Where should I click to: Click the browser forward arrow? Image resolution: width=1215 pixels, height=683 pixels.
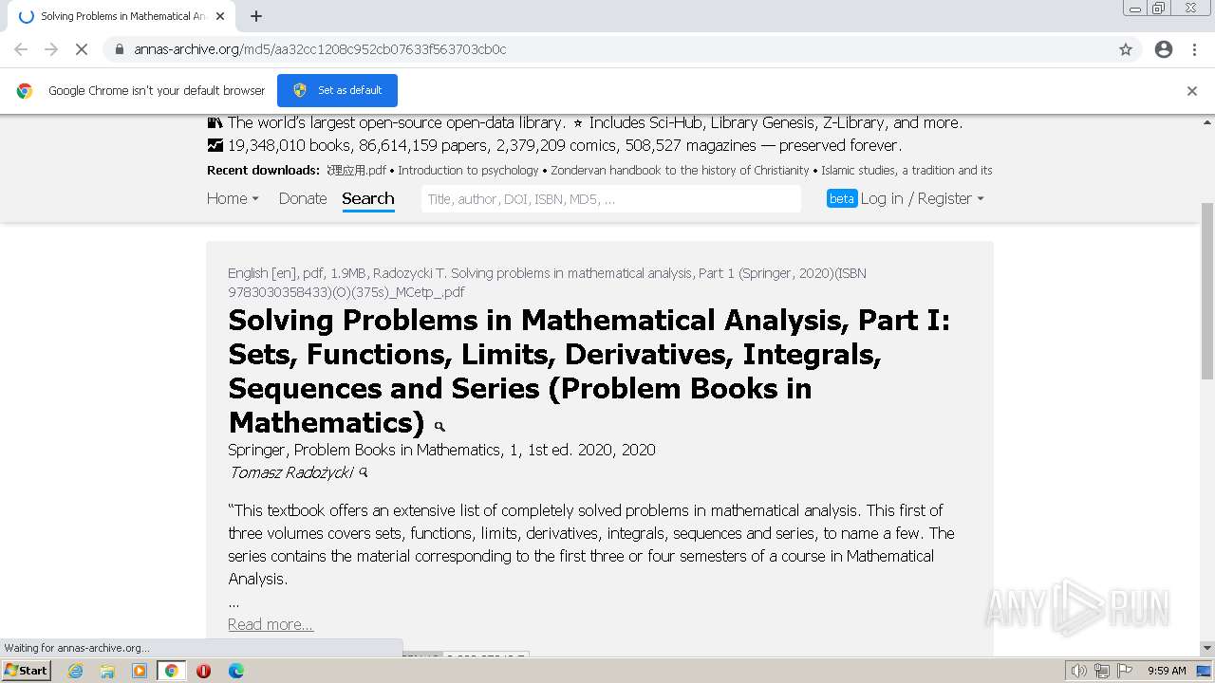(x=51, y=49)
